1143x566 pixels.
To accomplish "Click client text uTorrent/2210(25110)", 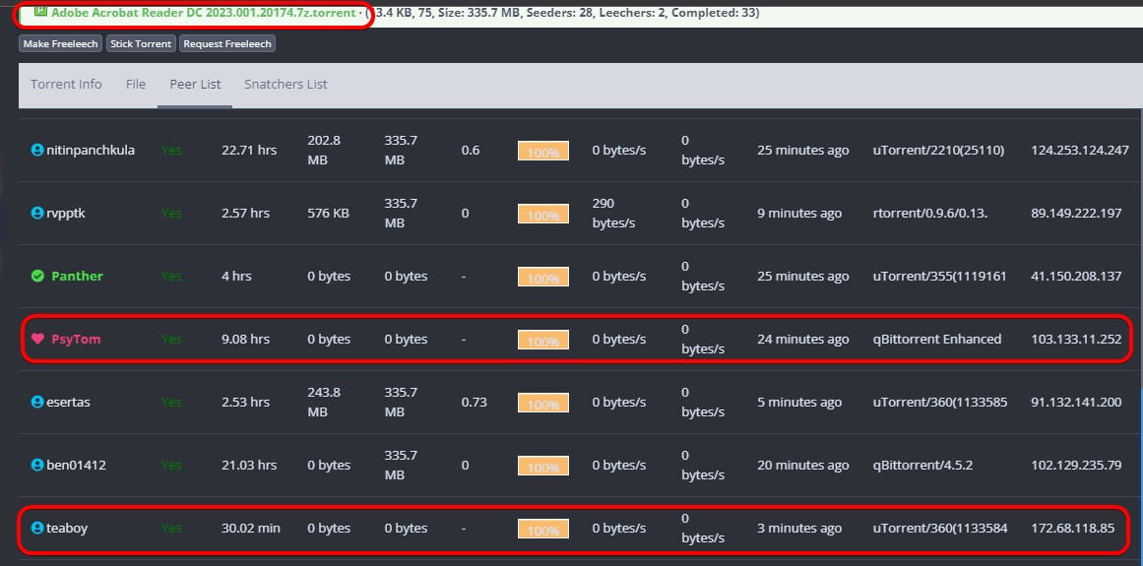I will 938,150.
